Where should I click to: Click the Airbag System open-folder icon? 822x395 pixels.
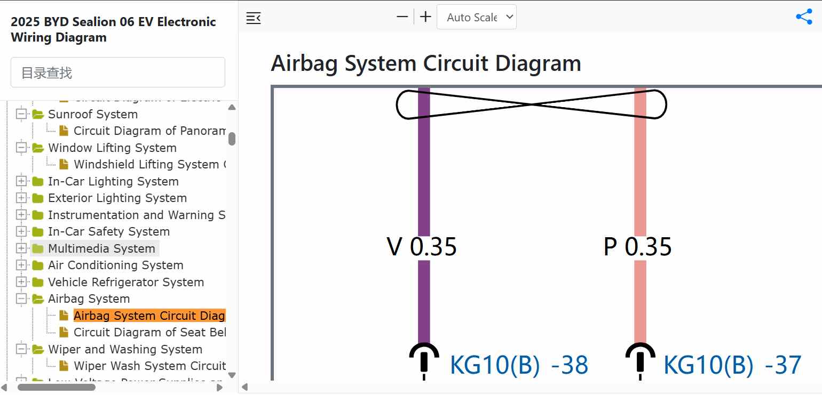pyautogui.click(x=37, y=299)
